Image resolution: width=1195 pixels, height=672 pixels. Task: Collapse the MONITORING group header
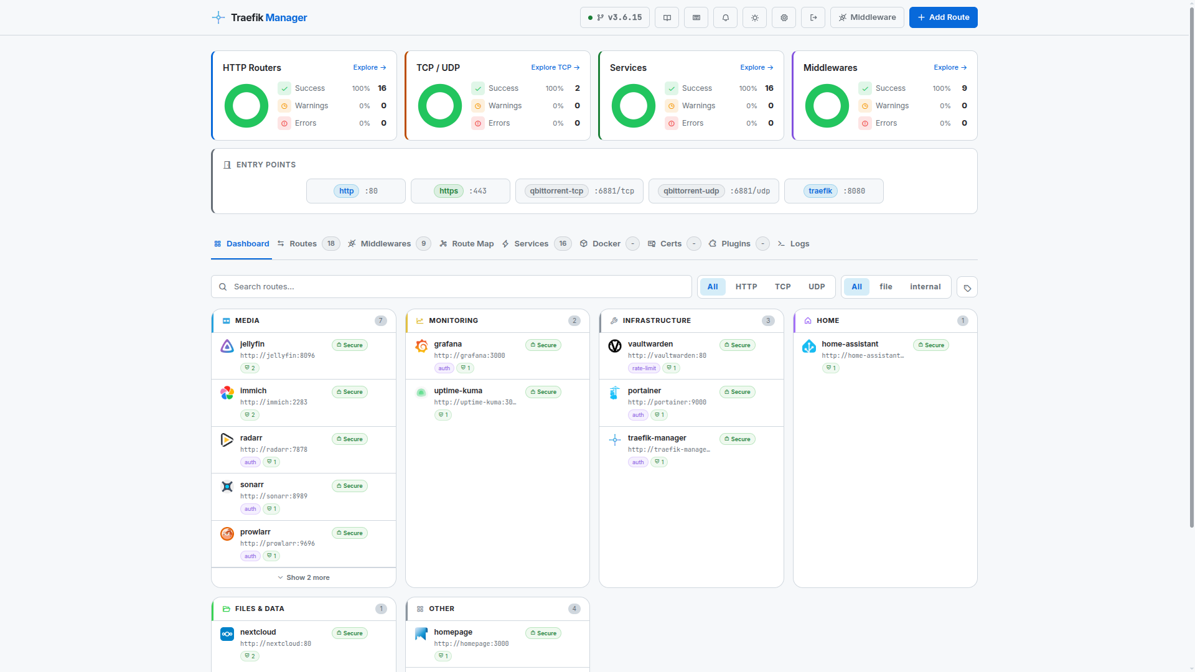pos(498,321)
